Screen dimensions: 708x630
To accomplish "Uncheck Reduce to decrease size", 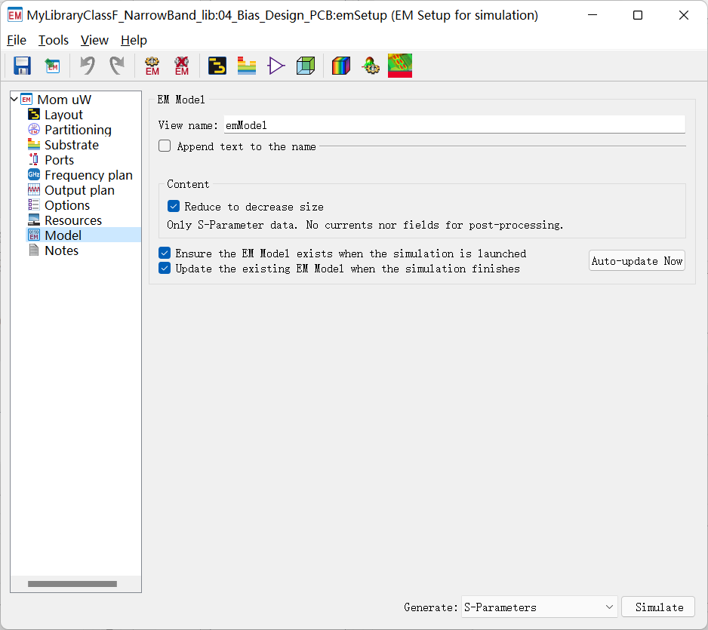I will [174, 206].
